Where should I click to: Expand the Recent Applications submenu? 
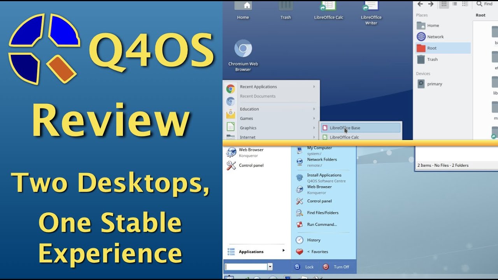(x=277, y=87)
